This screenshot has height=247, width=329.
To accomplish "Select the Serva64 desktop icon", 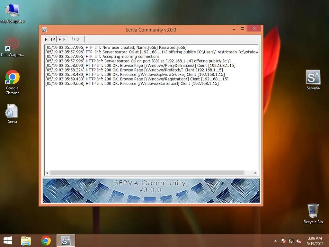I will pos(313,80).
